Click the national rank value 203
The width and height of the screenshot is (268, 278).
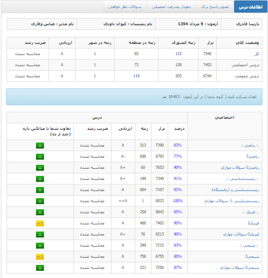[178, 76]
